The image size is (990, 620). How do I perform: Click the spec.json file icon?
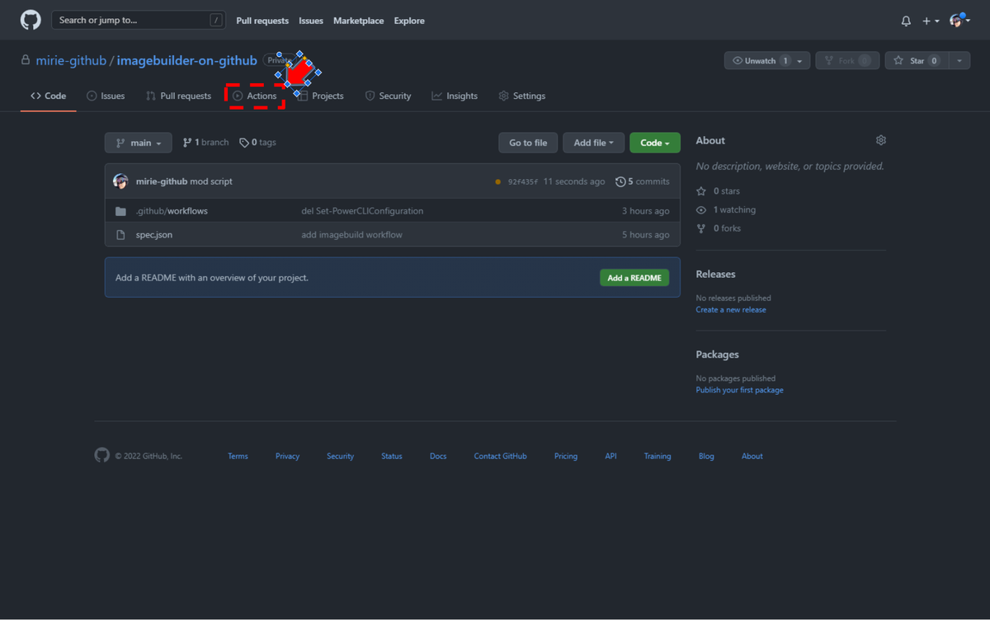120,235
